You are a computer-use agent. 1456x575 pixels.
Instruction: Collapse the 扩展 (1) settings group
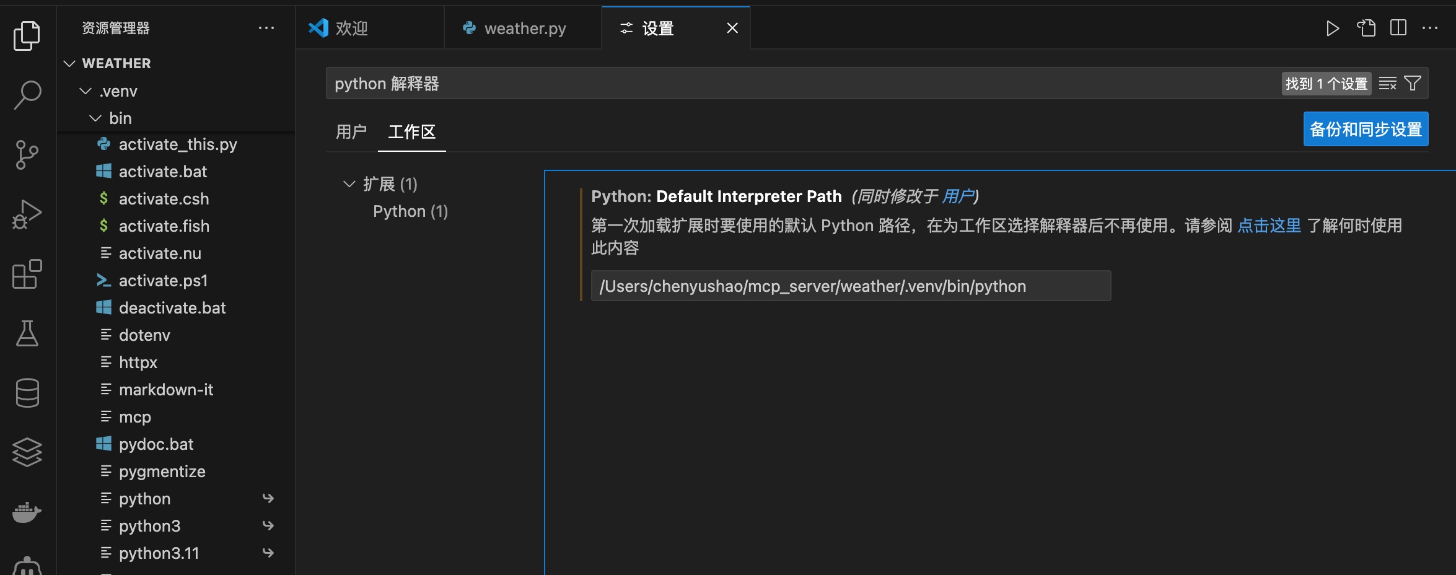coord(349,183)
